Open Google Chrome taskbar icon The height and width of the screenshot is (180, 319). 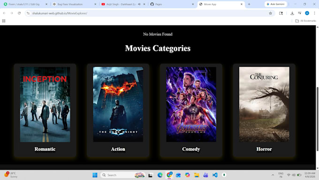pyautogui.click(x=169, y=175)
